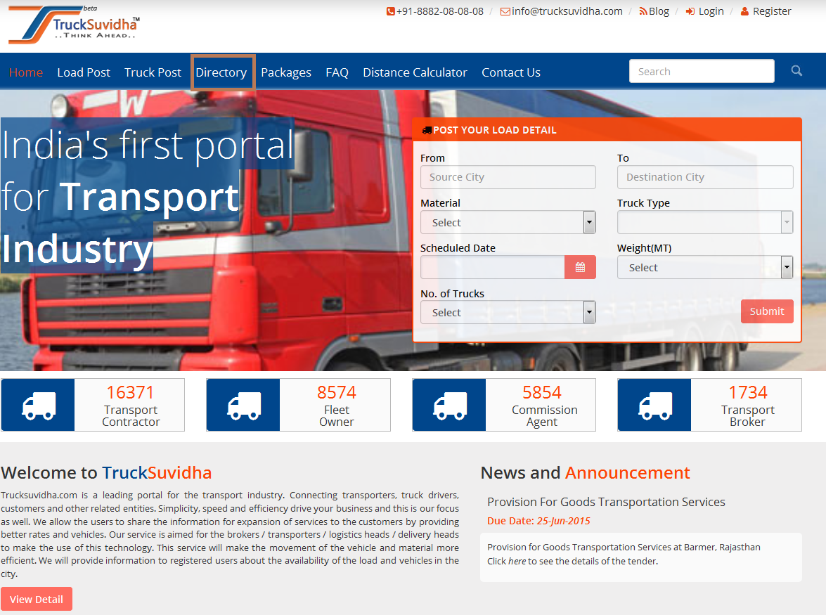Open the Blog RSS link
The height and width of the screenshot is (615, 826).
click(654, 11)
